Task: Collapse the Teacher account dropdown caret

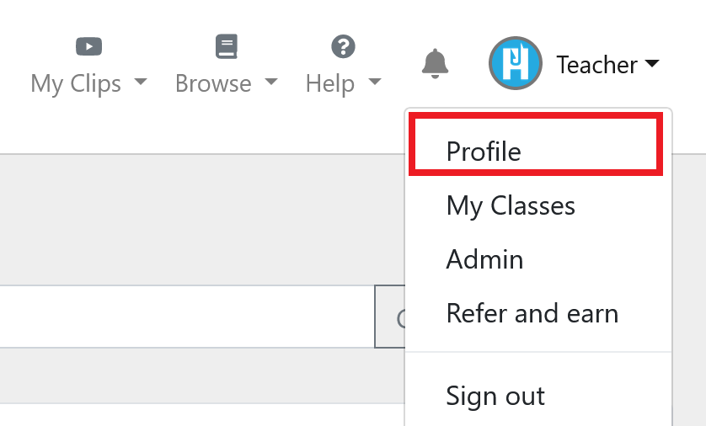Action: [x=652, y=63]
